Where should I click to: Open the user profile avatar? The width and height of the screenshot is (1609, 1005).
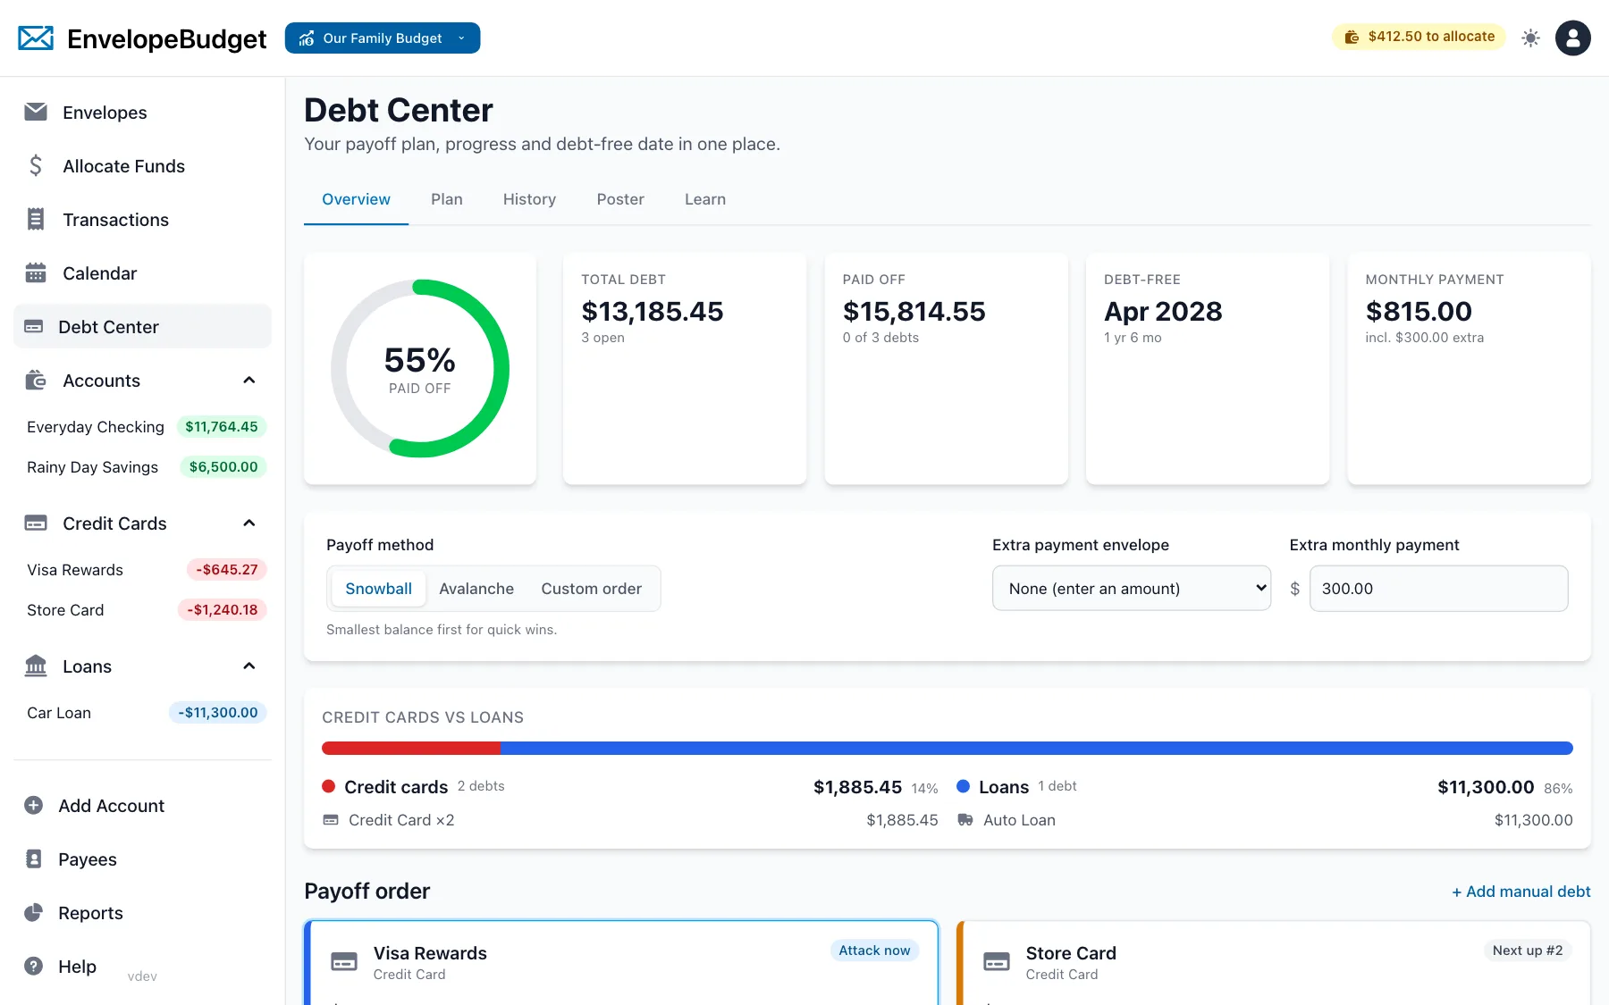[1572, 38]
